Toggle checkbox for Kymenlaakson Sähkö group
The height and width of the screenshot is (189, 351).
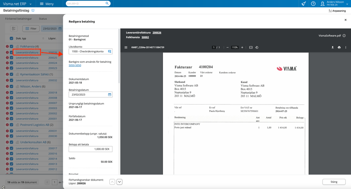[x=11, y=74]
